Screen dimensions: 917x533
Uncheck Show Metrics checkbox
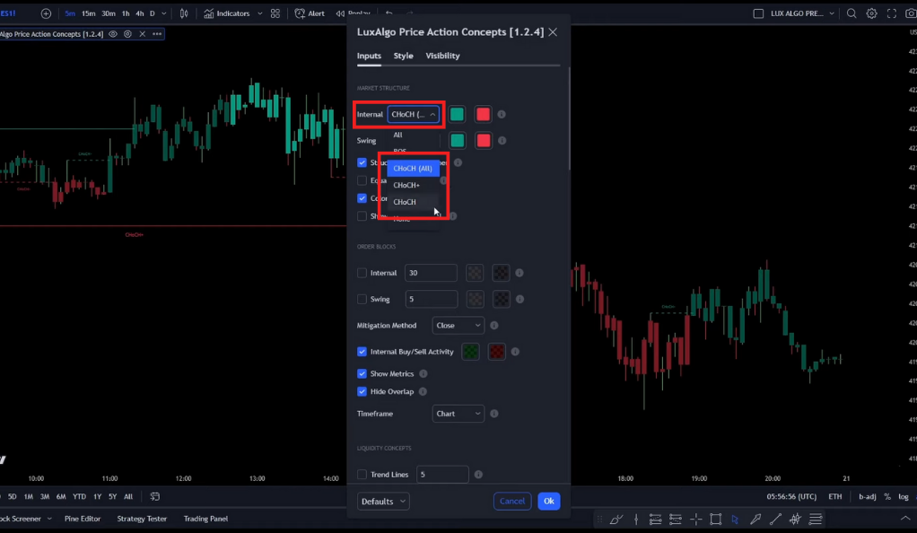point(362,374)
